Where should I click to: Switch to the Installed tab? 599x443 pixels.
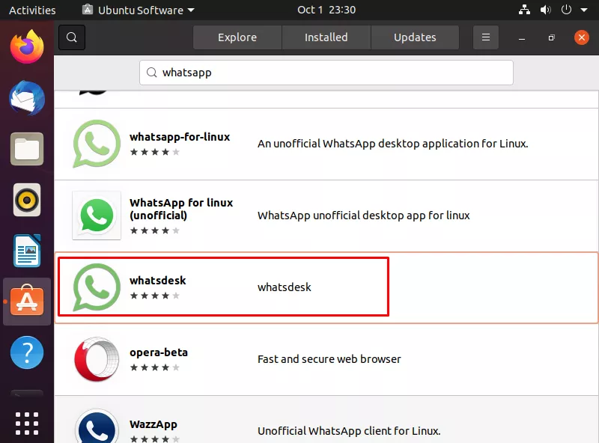click(x=326, y=37)
